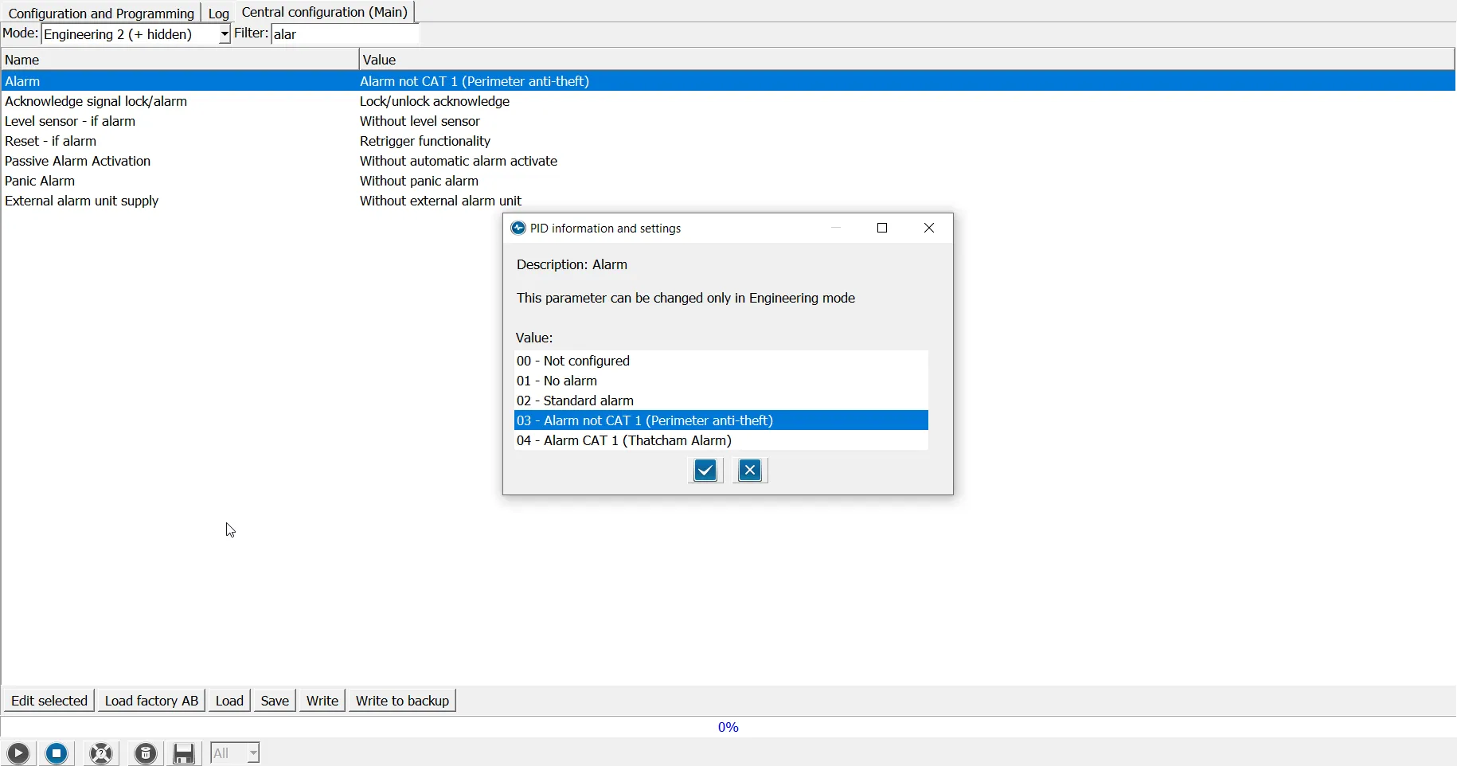Switch to the Log tab

219,14
